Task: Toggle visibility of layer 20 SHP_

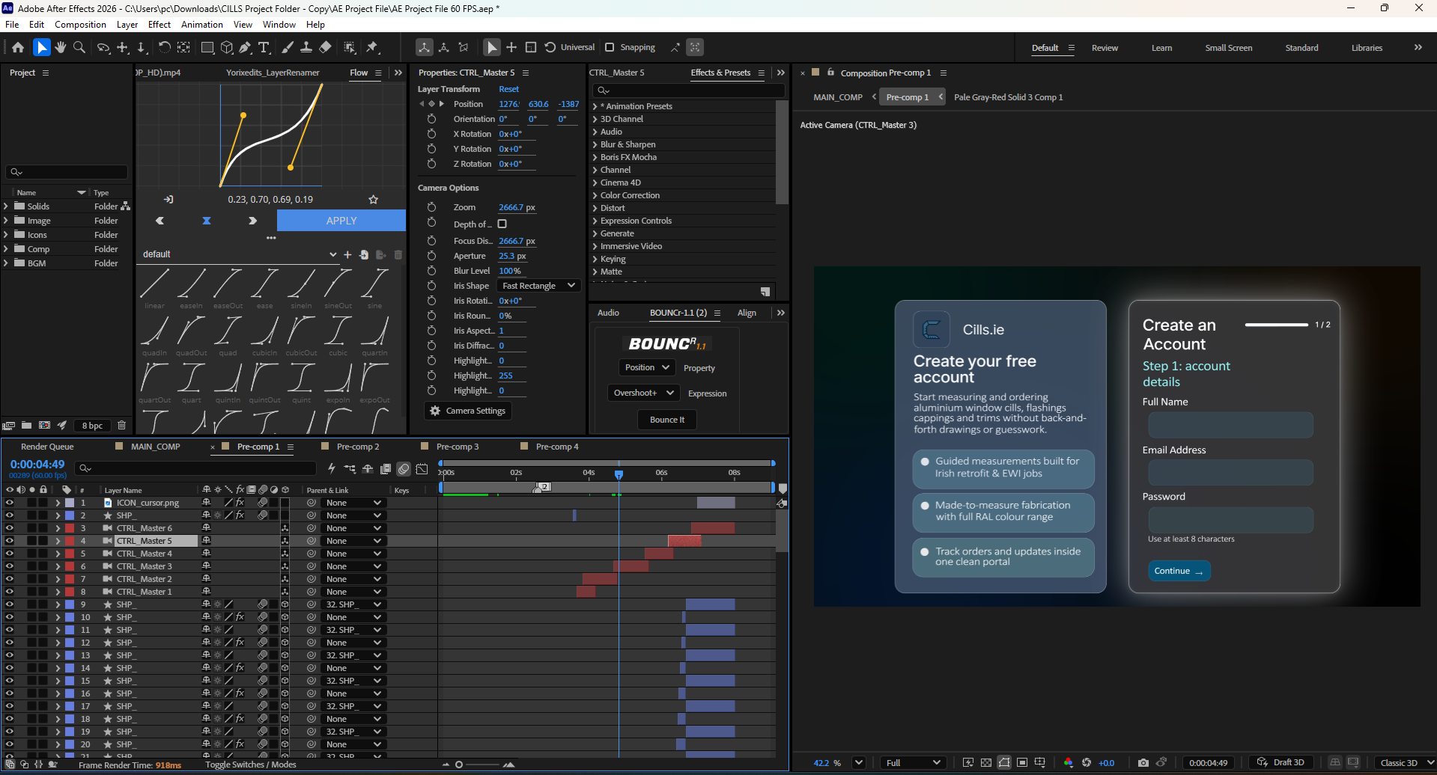Action: click(10, 744)
